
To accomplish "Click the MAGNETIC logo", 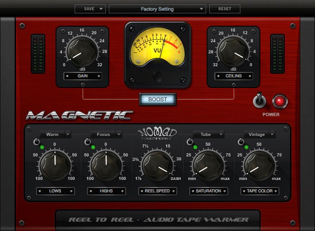I will click(80, 115).
